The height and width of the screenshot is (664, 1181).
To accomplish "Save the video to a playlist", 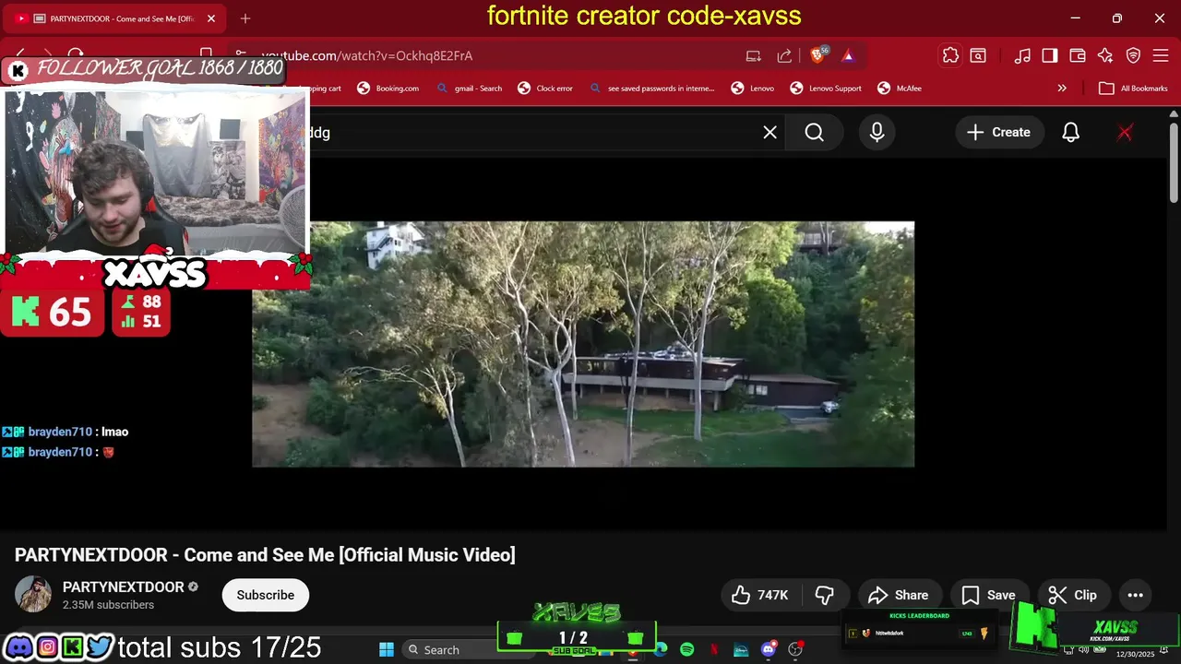I will [x=988, y=595].
